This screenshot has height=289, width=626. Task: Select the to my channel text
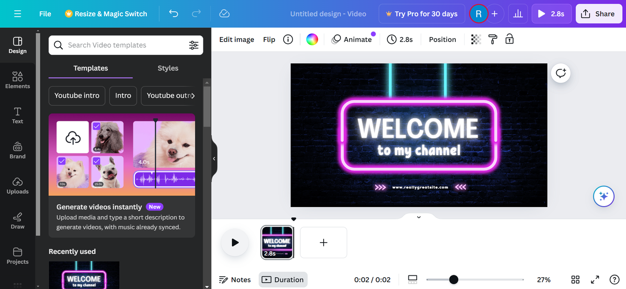419,150
